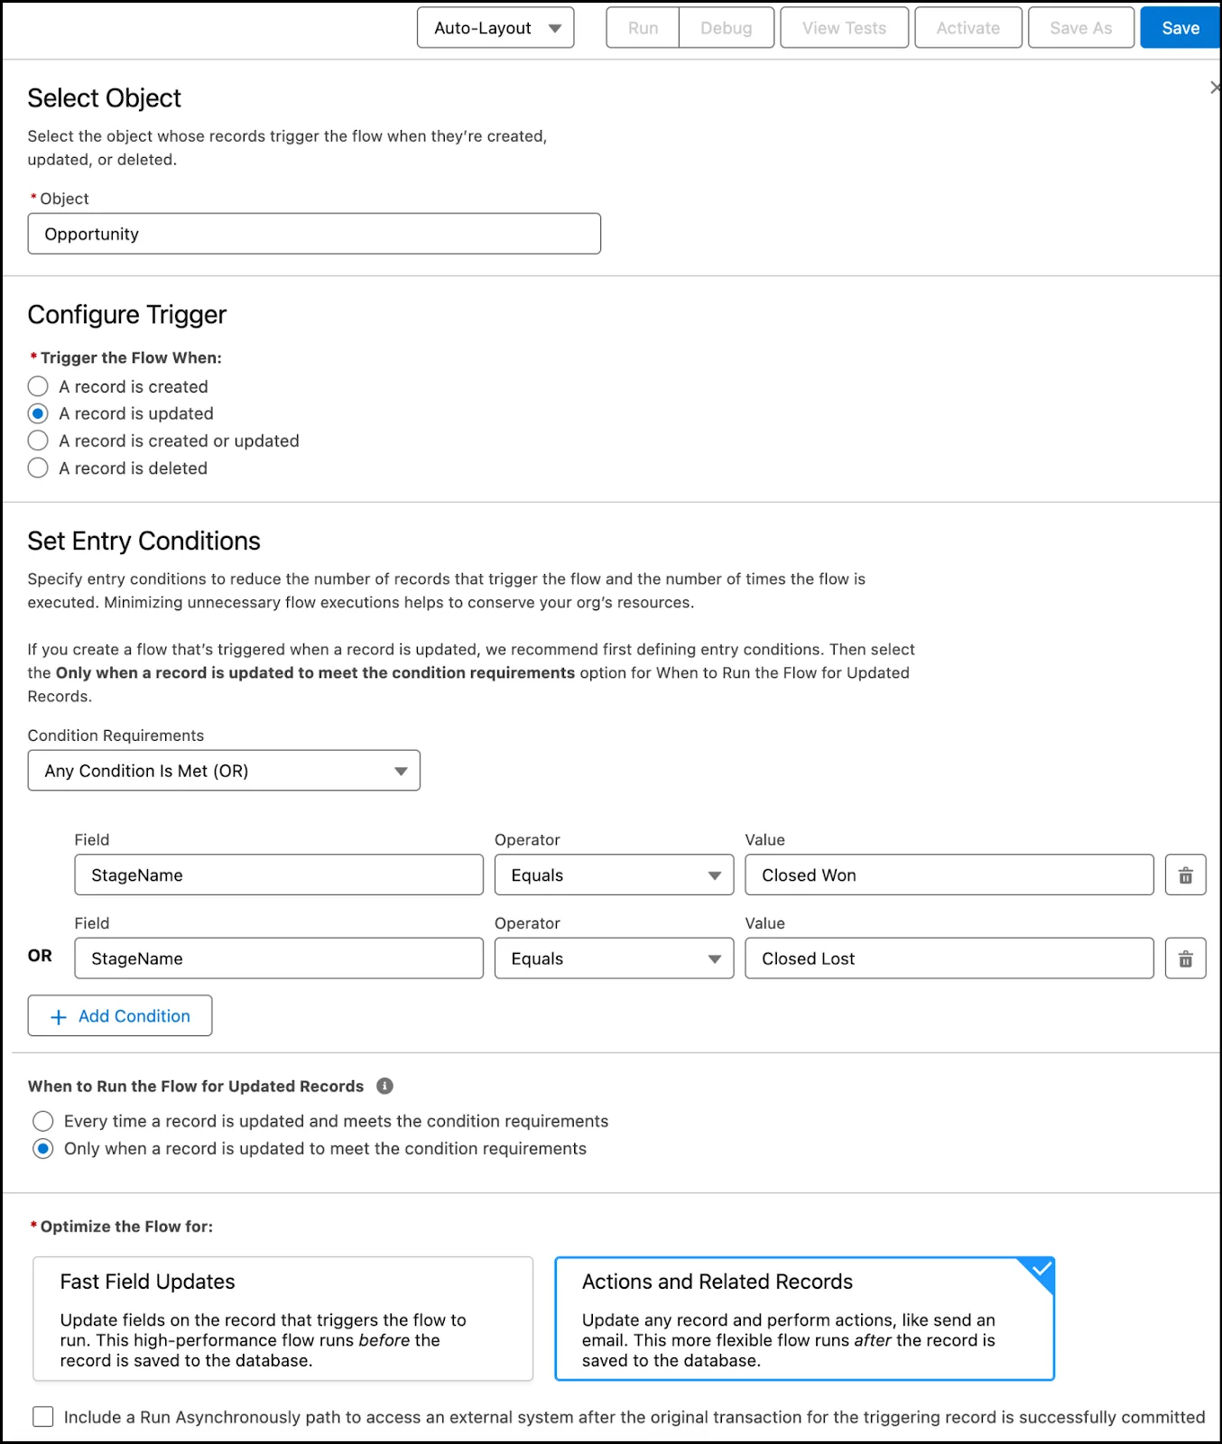Choose 'A record is created or updated'

pos(38,440)
